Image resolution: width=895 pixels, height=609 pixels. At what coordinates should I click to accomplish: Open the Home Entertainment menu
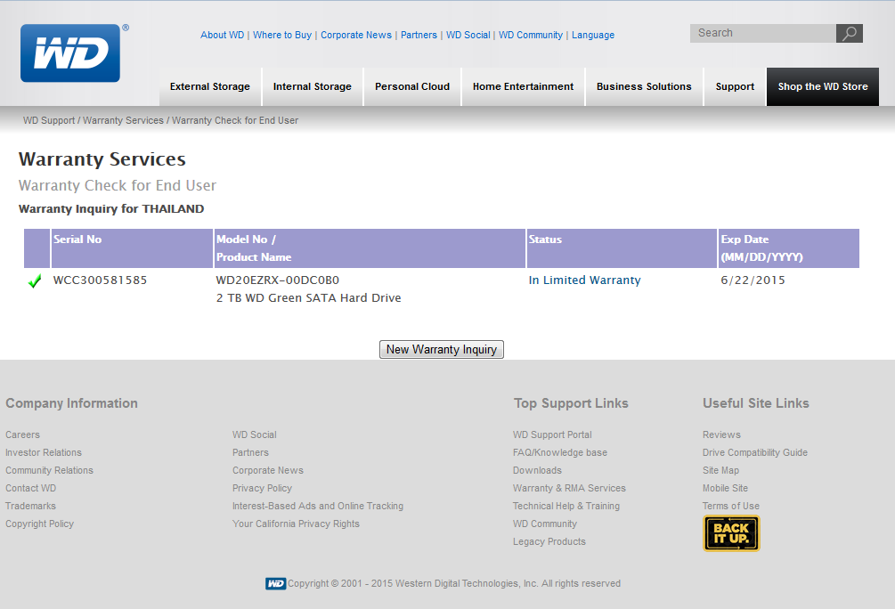(x=523, y=86)
